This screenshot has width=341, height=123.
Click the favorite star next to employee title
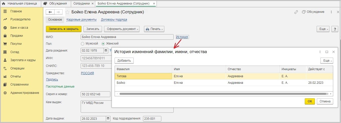[x=67, y=12]
